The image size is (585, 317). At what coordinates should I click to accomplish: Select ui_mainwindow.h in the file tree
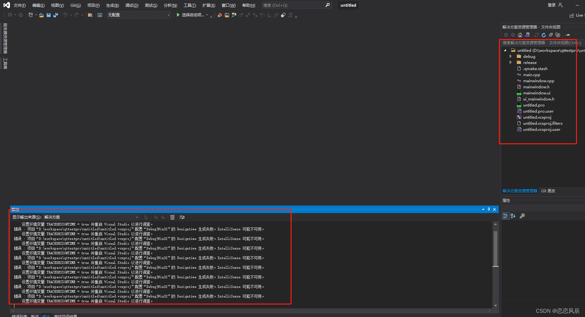coord(539,99)
